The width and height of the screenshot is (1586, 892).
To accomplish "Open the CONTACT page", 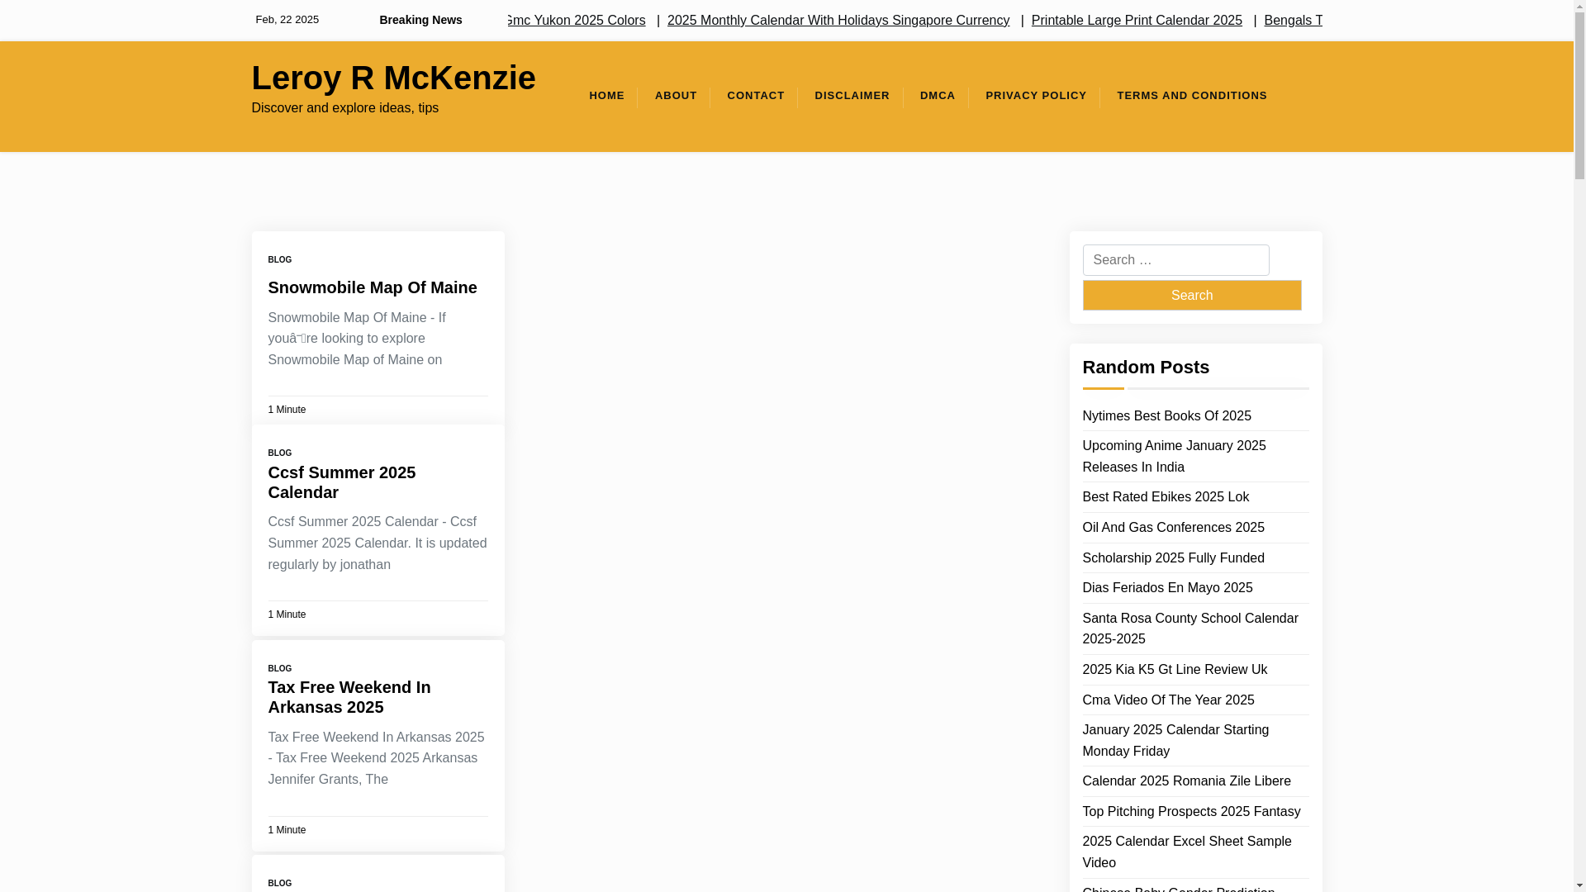I will (x=756, y=96).
